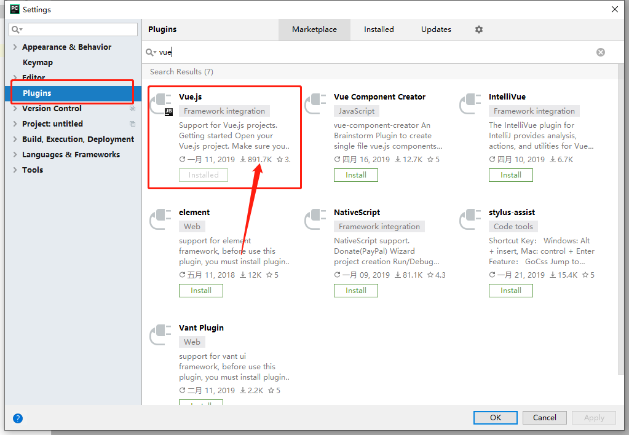Screen dimensions: 629x435
Task: Select Keymap in settings tree
Action: click(38, 63)
